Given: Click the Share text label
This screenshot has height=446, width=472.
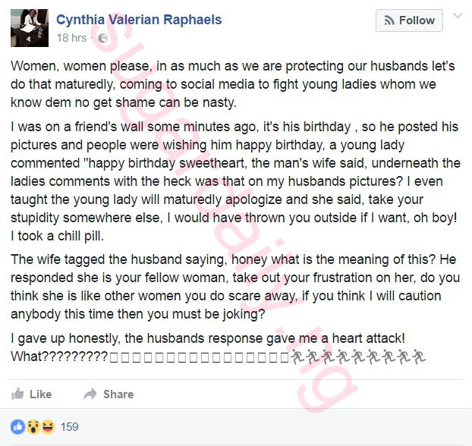Looking at the screenshot, I should [x=118, y=394].
